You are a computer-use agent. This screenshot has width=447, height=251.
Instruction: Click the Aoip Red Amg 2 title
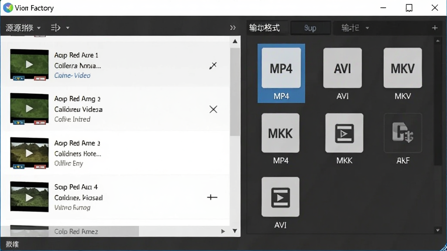[77, 99]
